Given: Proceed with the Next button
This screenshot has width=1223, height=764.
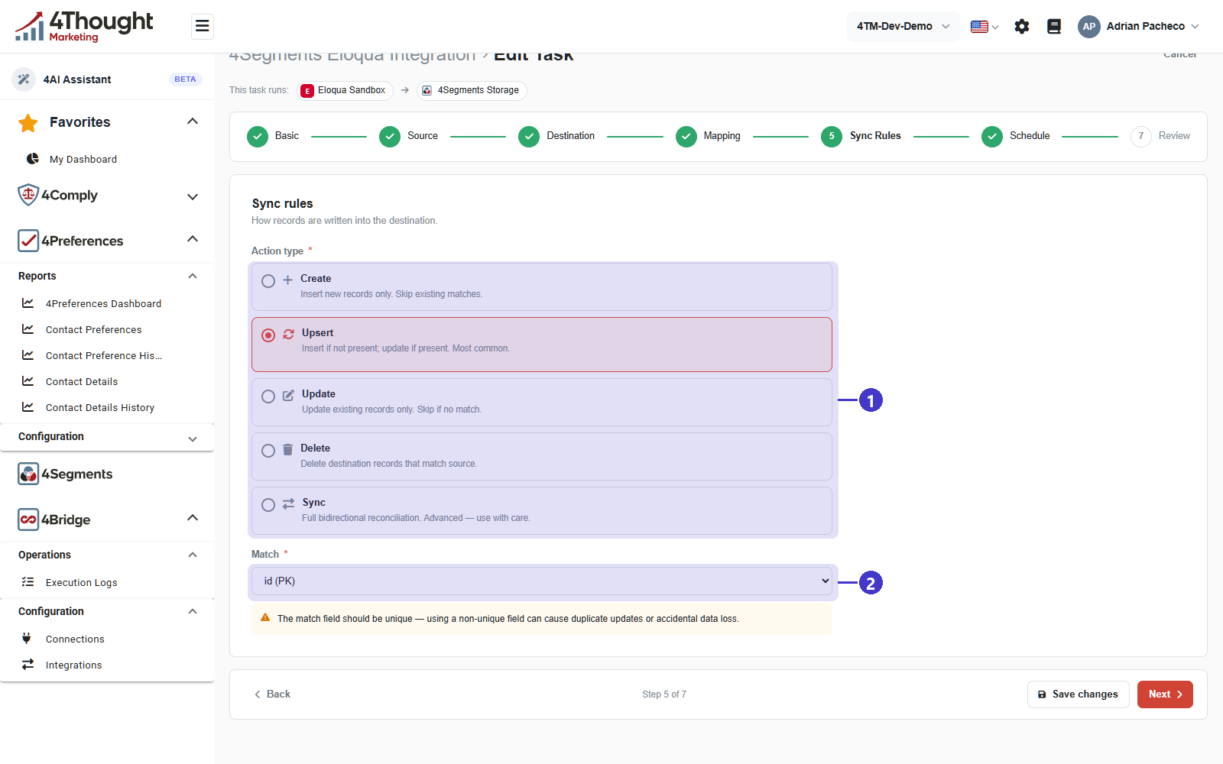Looking at the screenshot, I should pos(1165,694).
